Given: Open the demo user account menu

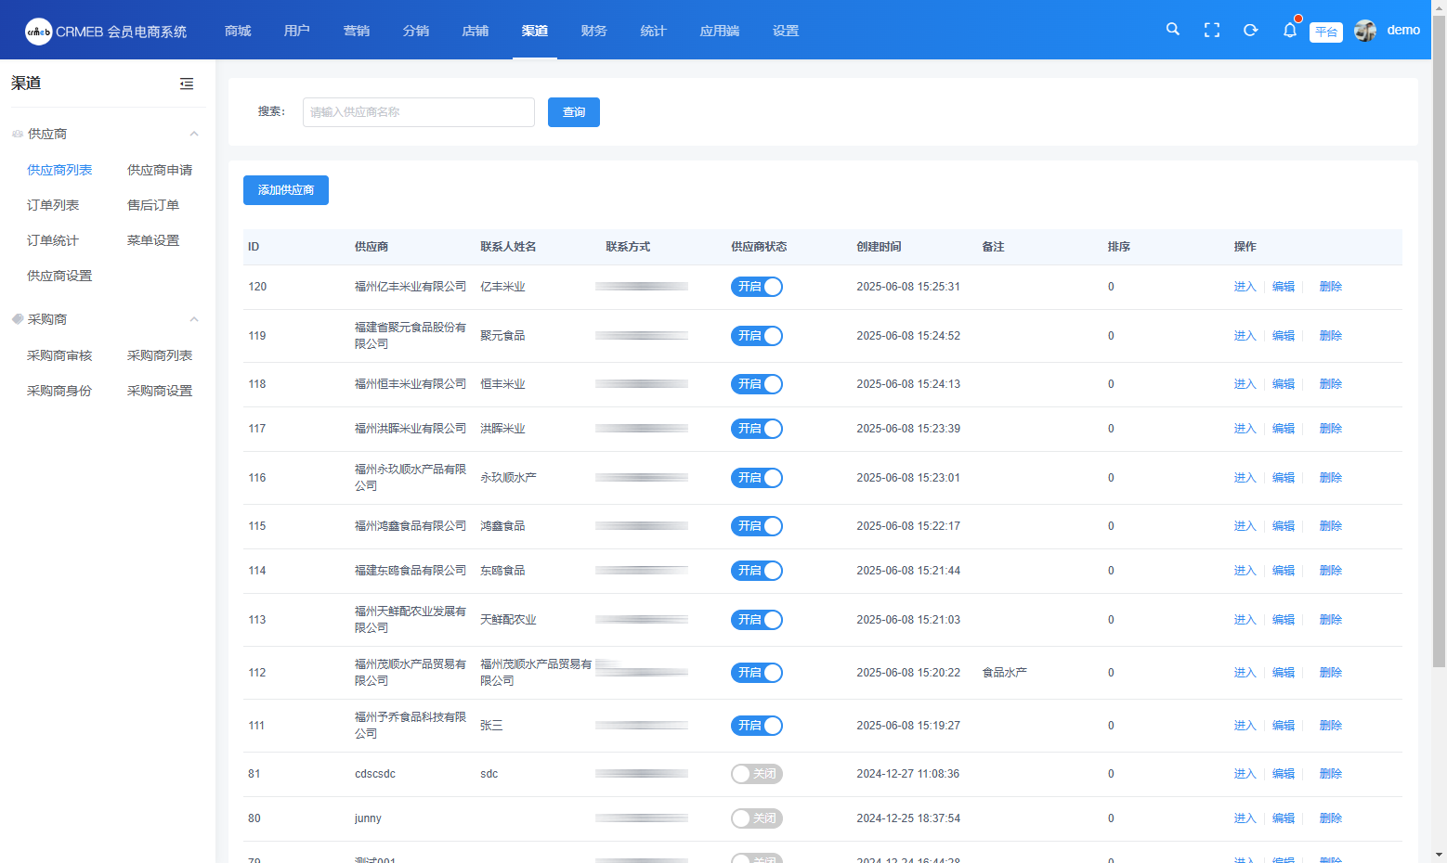Looking at the screenshot, I should point(1402,31).
